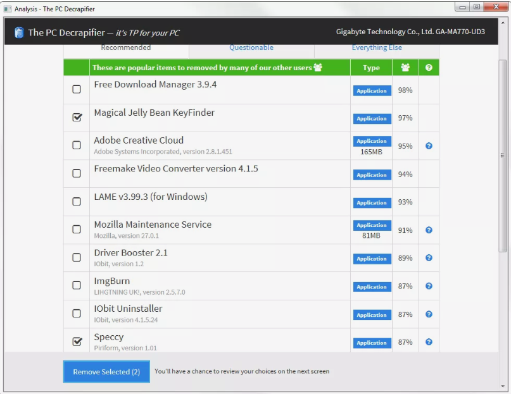Click the Remove Selected (2) button

(x=106, y=371)
